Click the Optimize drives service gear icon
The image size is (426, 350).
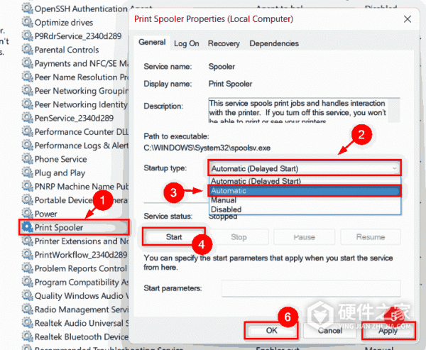pyautogui.click(x=28, y=23)
